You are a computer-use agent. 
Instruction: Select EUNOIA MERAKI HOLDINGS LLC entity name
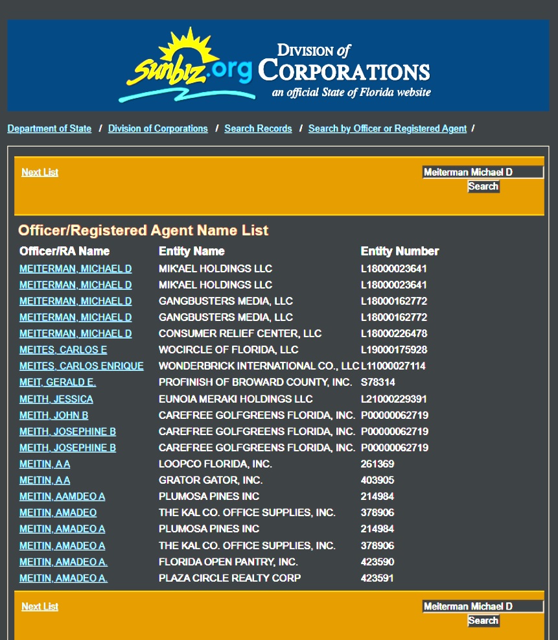[235, 399]
